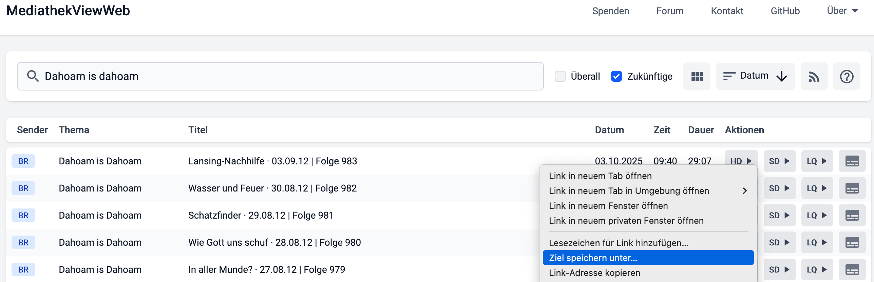The width and height of the screenshot is (874, 282).
Task: Click the Zeit column header
Action: coord(662,130)
